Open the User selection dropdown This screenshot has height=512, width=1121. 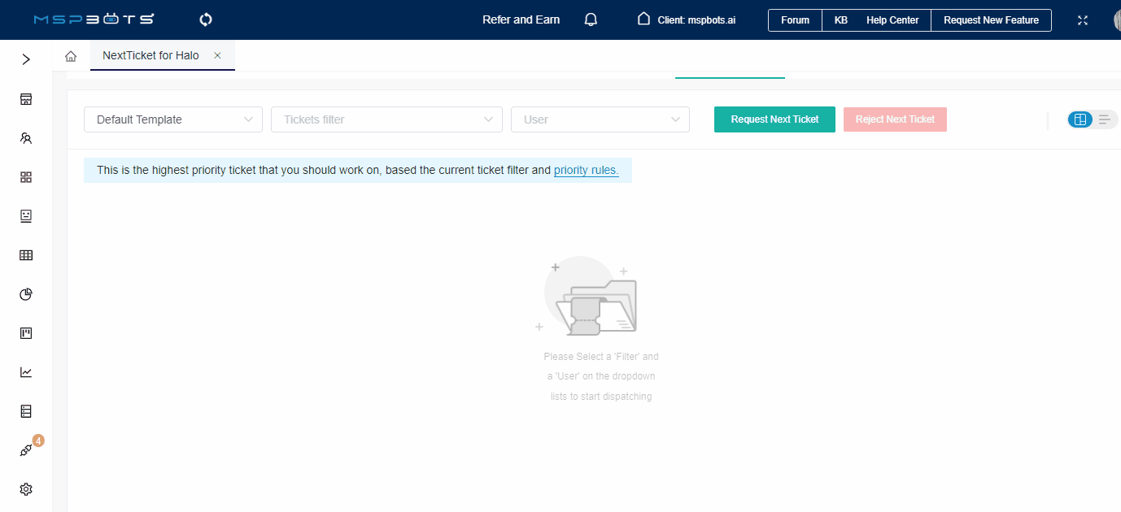(600, 119)
